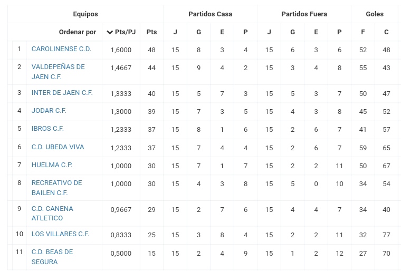
Task: Click the LOS VILLARES C.F. link
Action: (x=60, y=234)
